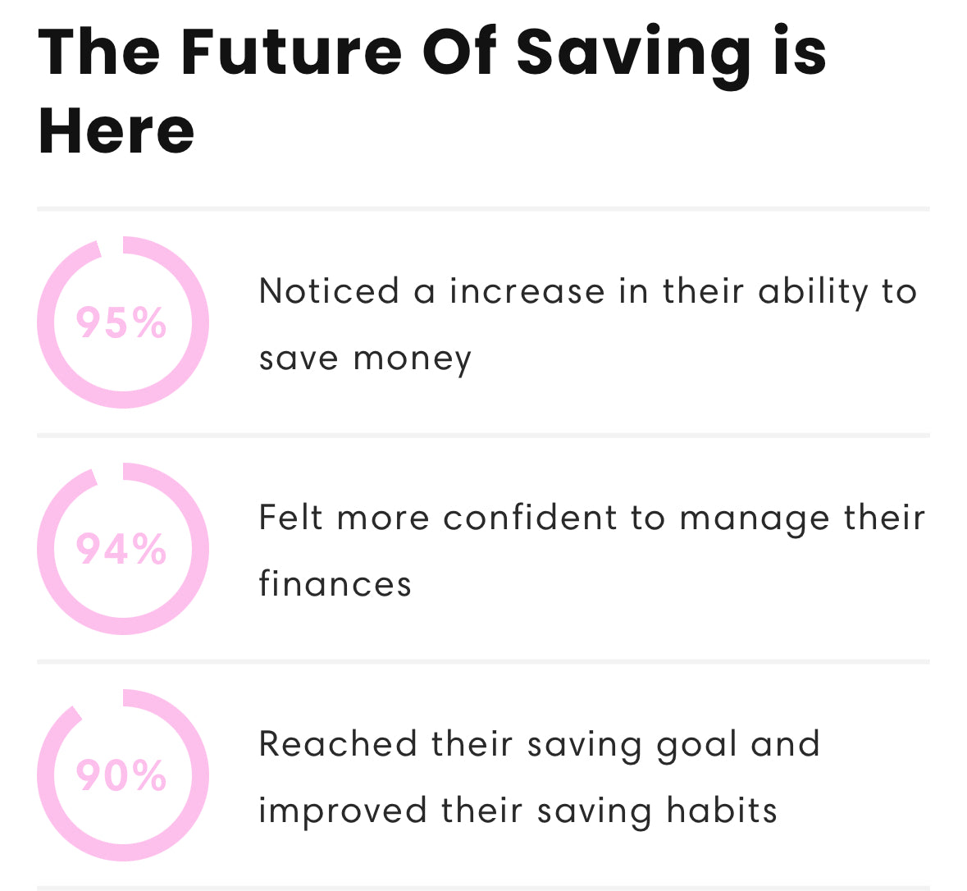Select the pink 90% percentage text

coord(121,775)
